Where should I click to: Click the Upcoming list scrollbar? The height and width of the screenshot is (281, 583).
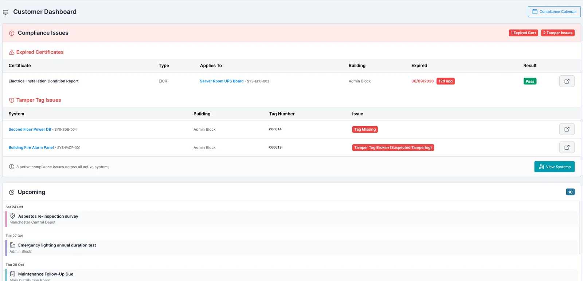tap(579, 227)
